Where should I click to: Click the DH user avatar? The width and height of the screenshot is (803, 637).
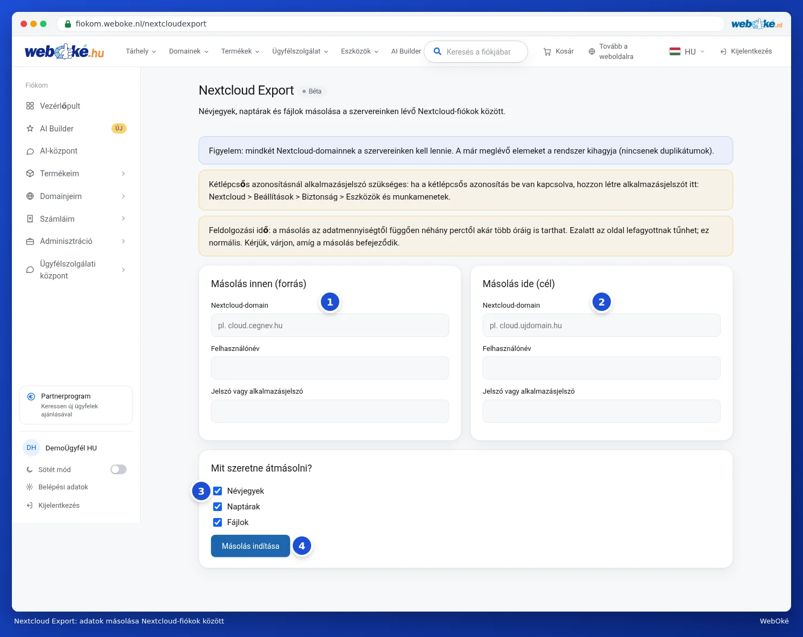31,448
